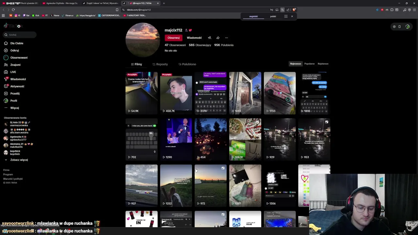This screenshot has height=235, width=418.
Task: Switch to Polubiono tab
Action: (187, 64)
